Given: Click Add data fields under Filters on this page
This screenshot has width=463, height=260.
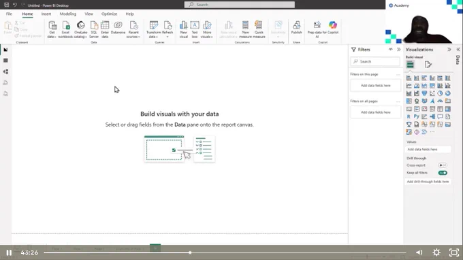Looking at the screenshot, I should [x=376, y=86].
